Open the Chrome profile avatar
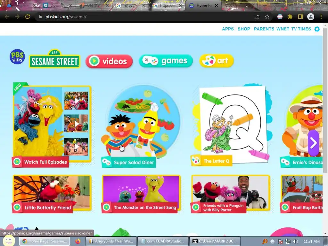328x246 pixels. [x=311, y=17]
